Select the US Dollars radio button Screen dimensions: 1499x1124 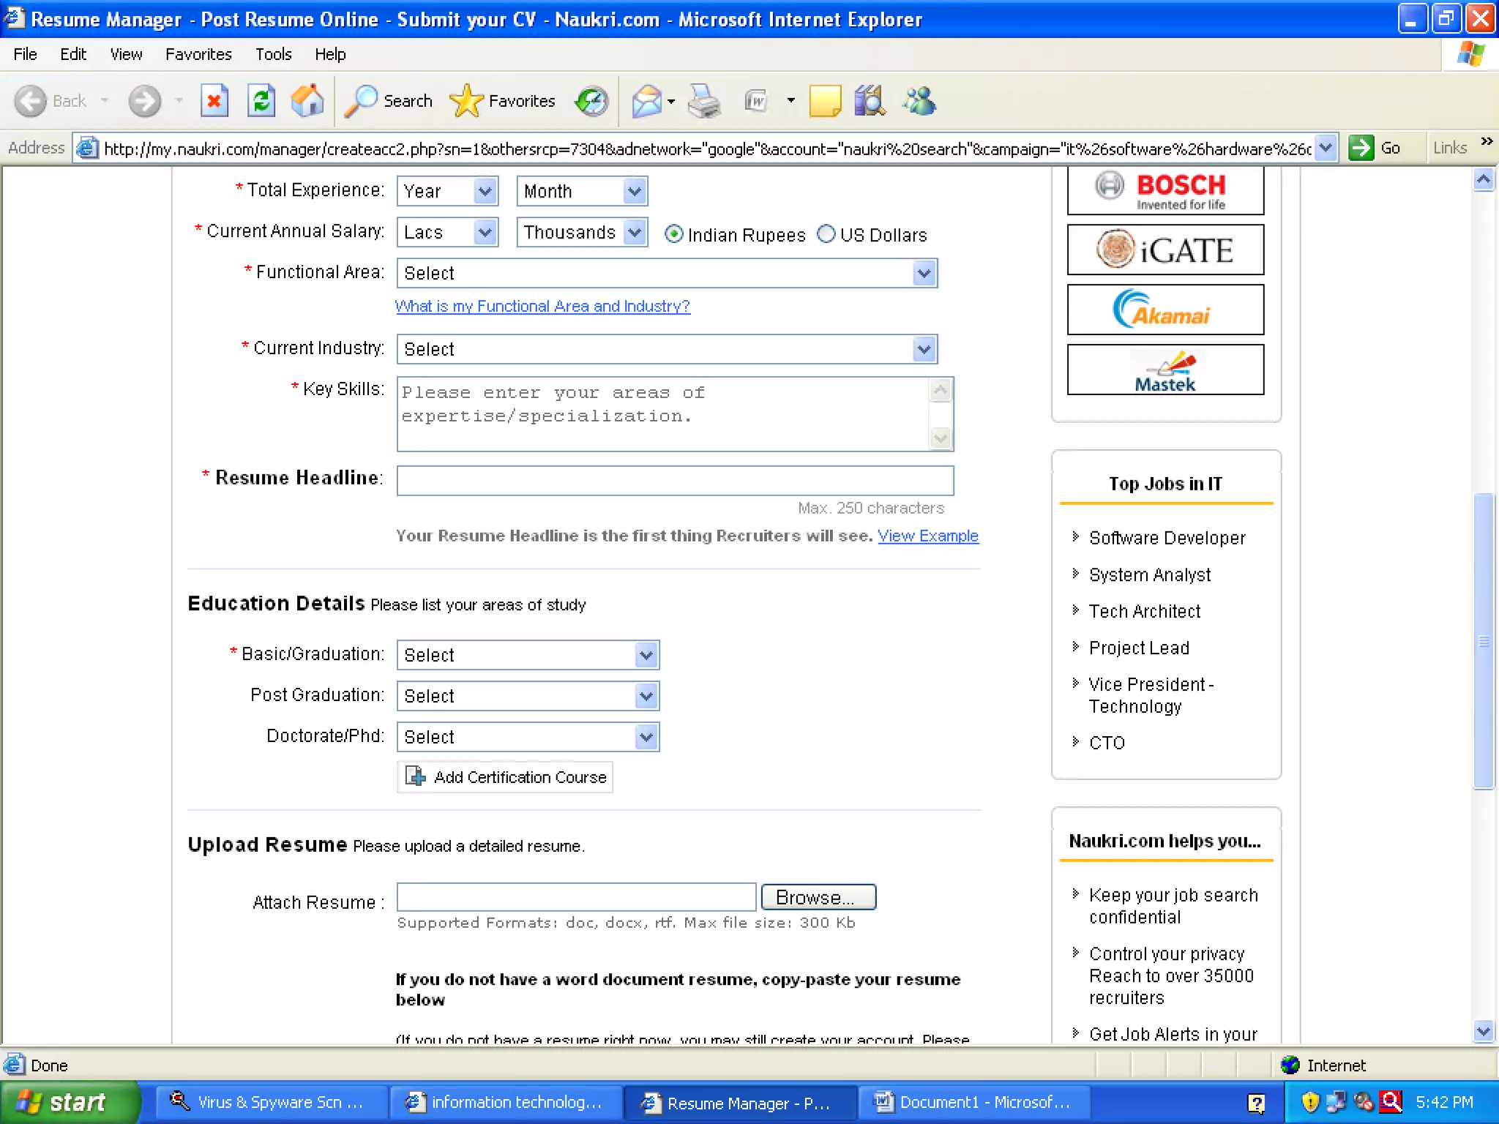(826, 234)
